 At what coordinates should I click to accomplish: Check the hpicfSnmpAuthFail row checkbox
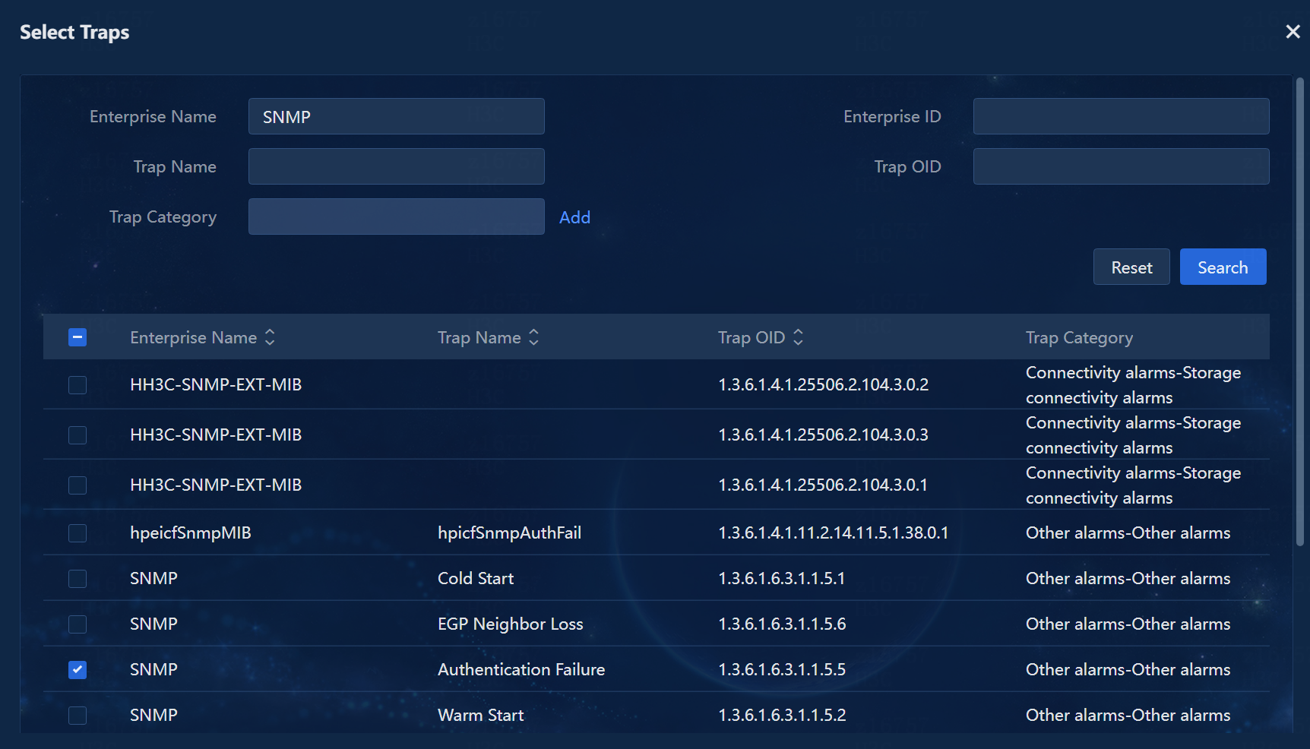tap(78, 533)
